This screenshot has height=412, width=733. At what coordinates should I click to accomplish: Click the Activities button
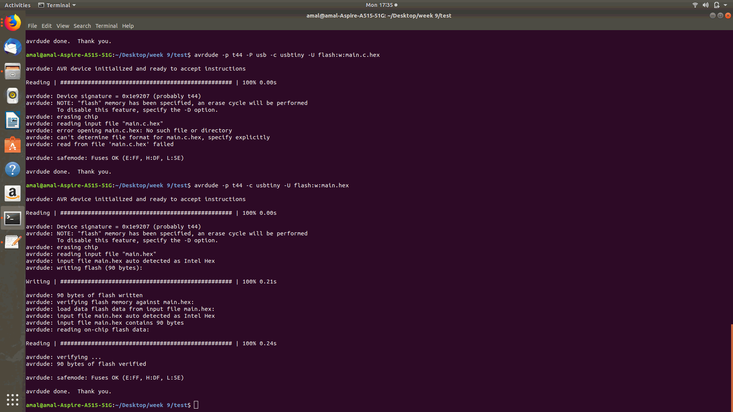tap(17, 5)
